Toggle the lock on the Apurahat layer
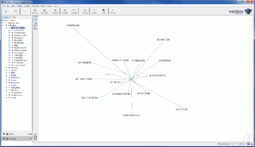The image size is (255, 147). click(x=7, y=139)
